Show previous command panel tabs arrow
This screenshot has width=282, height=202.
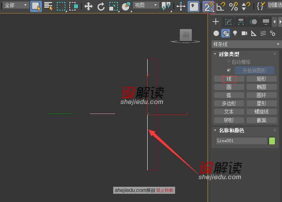point(275,22)
